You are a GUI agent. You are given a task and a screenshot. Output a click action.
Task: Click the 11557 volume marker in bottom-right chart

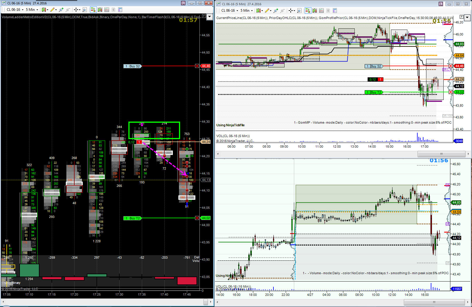pos(457,289)
